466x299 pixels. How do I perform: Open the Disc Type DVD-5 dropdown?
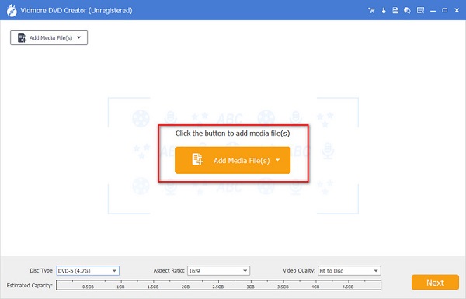coord(88,271)
